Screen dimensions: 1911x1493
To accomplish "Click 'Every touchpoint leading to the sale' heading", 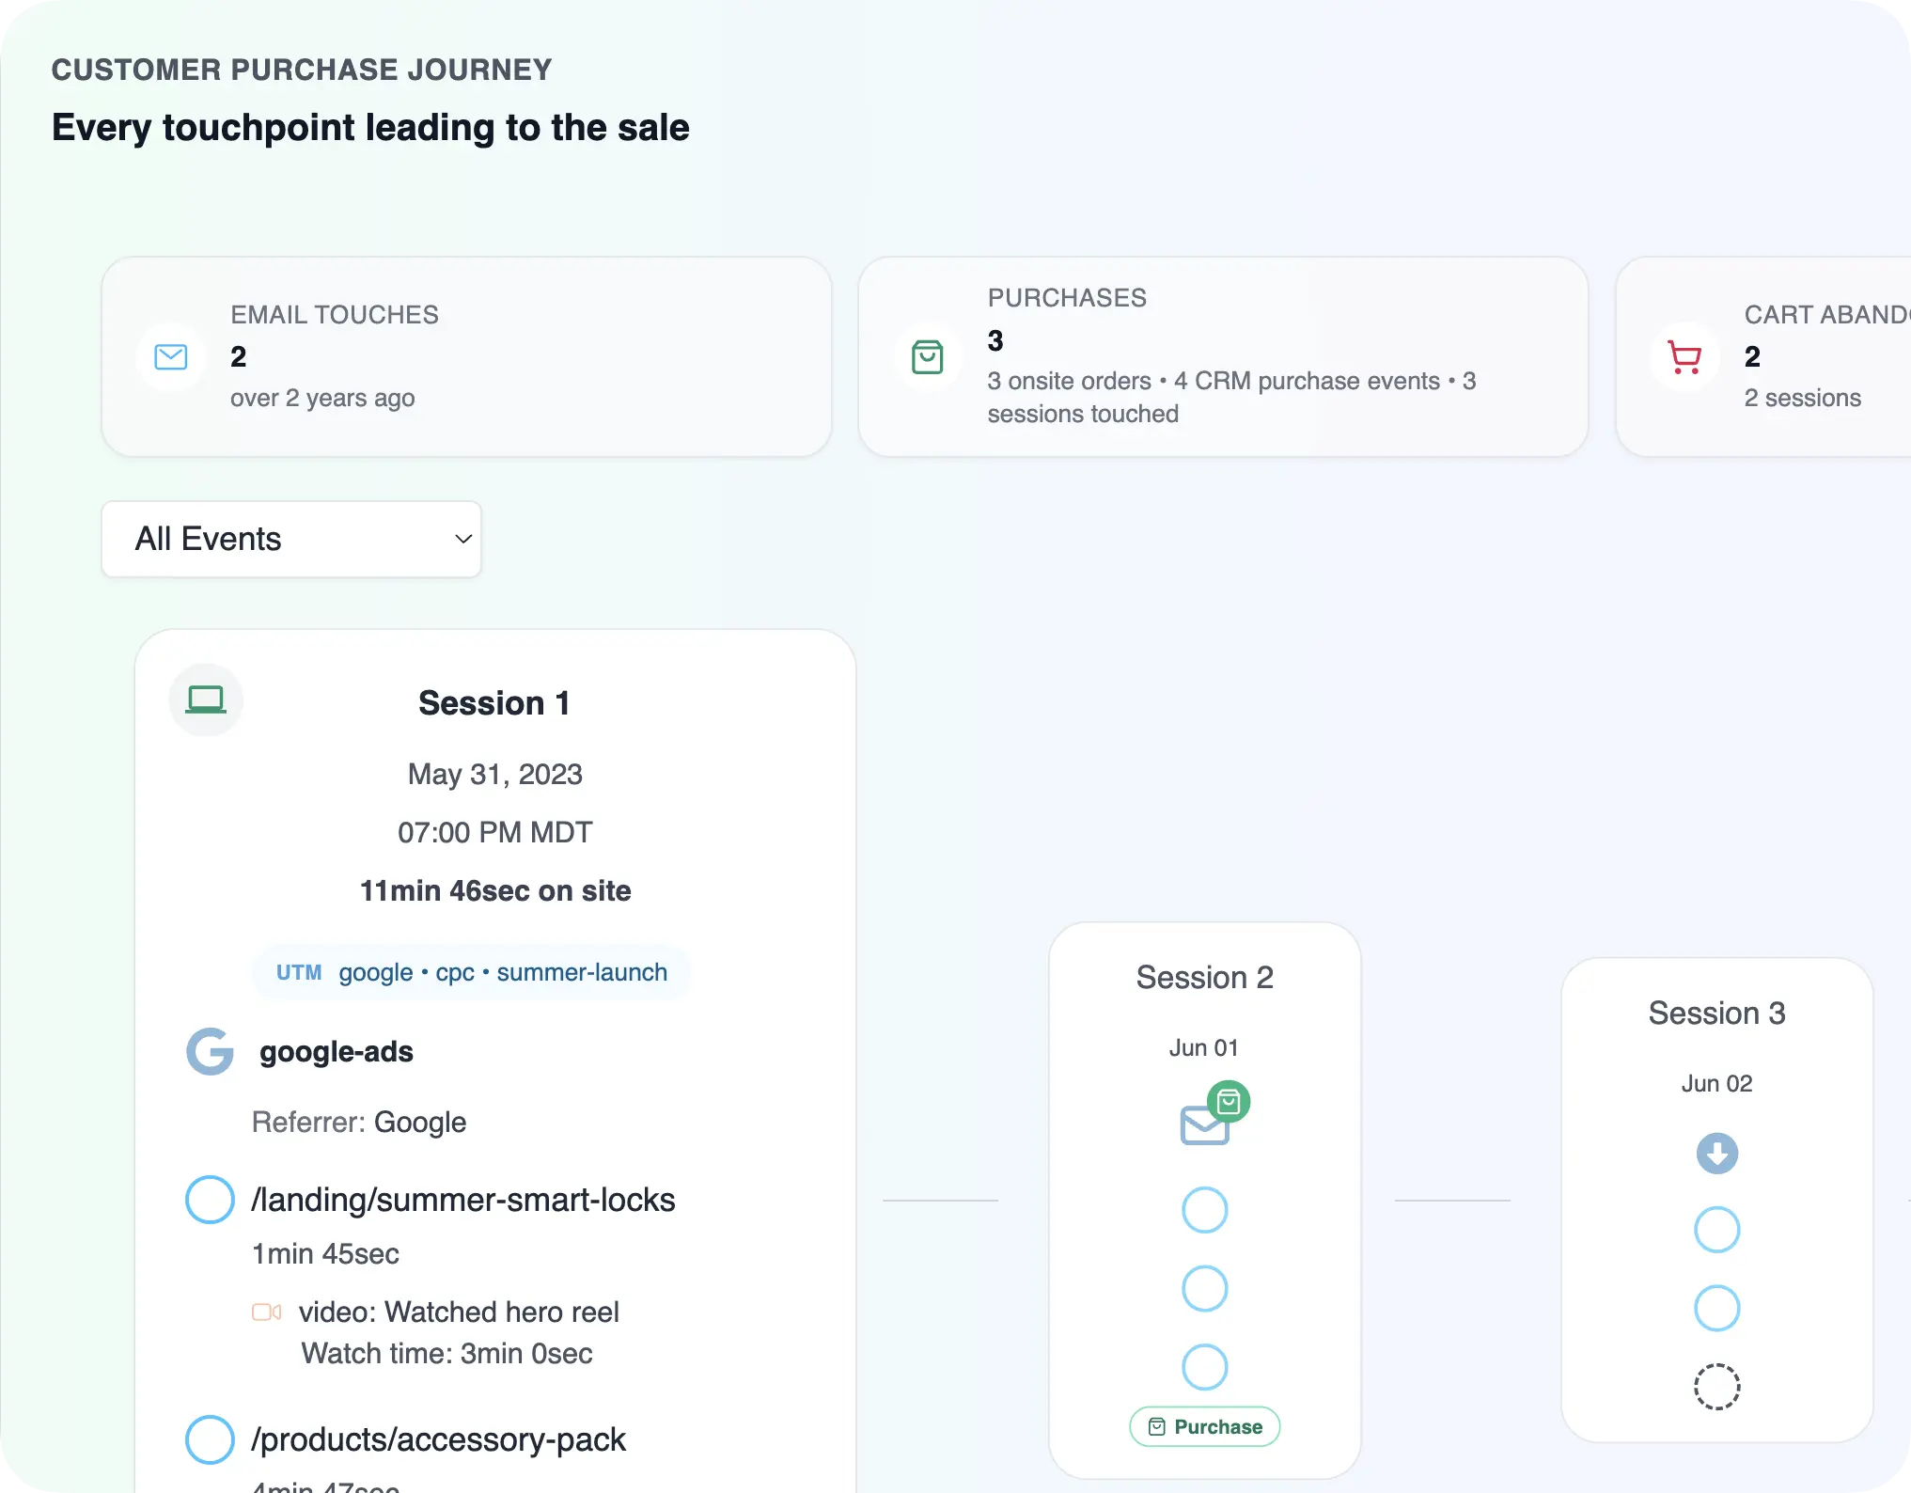I will [370, 128].
